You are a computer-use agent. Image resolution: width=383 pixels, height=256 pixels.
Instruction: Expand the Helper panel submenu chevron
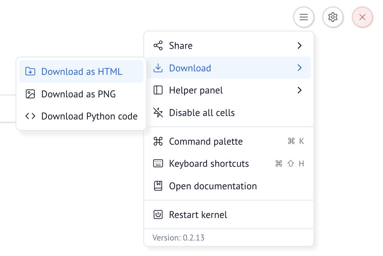pos(299,90)
